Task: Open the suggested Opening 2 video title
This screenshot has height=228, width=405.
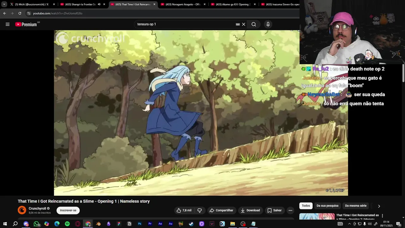Action: [357, 217]
